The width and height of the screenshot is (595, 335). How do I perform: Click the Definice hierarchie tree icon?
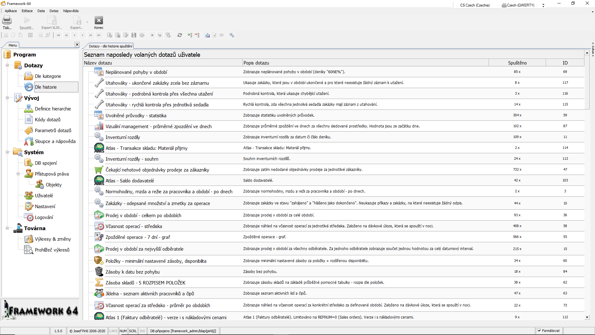(x=29, y=109)
